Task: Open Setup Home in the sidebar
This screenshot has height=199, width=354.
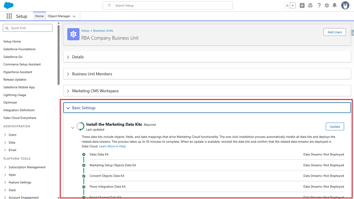Action: 12,42
